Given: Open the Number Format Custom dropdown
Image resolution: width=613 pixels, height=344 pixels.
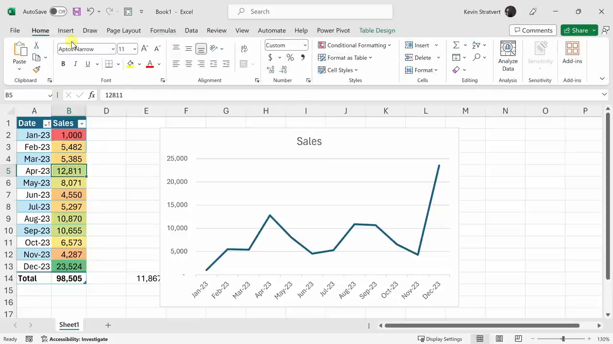Looking at the screenshot, I should (286, 45).
